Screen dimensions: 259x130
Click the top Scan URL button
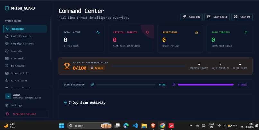click(x=191, y=17)
